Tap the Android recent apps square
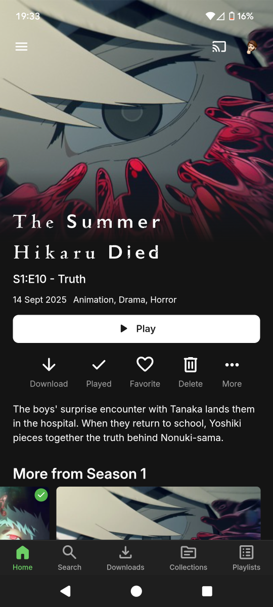 (207, 591)
